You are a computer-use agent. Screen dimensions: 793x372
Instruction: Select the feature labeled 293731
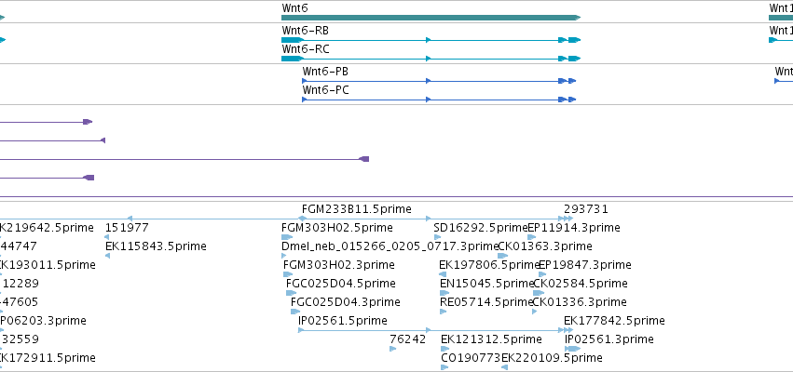click(x=585, y=209)
